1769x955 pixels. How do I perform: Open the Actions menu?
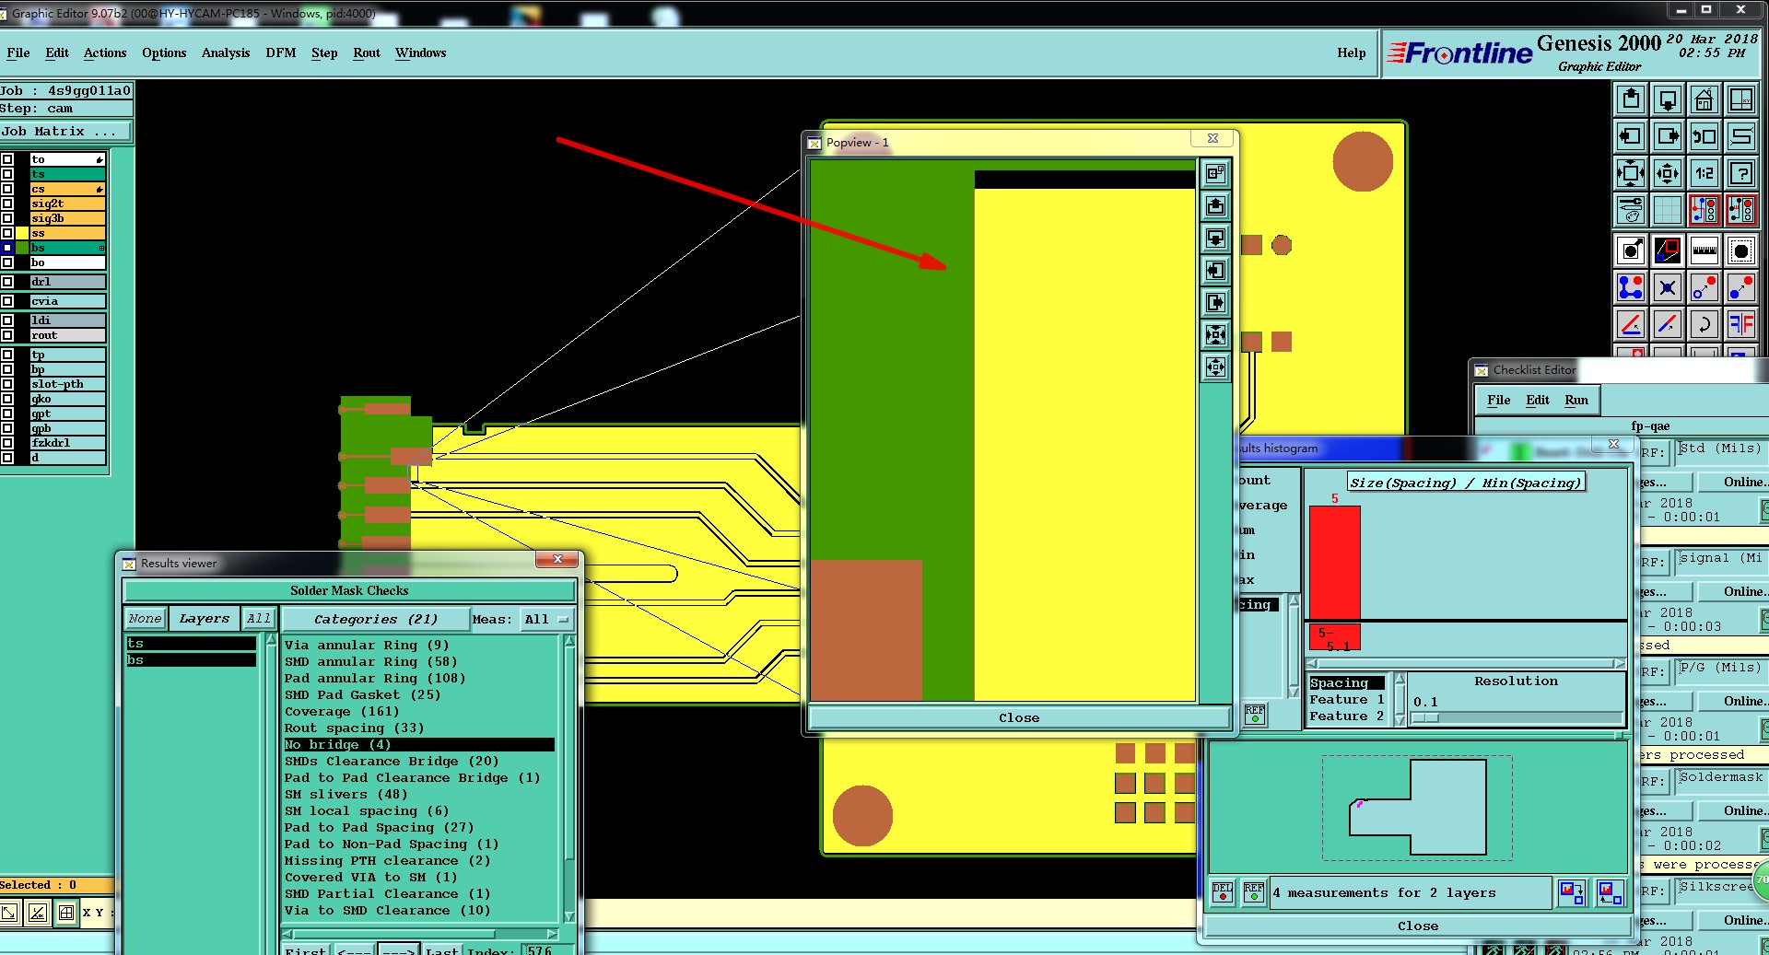coord(105,53)
